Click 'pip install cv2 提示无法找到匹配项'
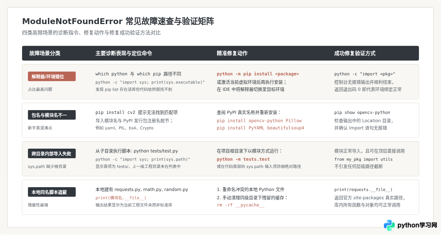Image resolution: width=441 pixels, height=235 pixels. (x=136, y=113)
